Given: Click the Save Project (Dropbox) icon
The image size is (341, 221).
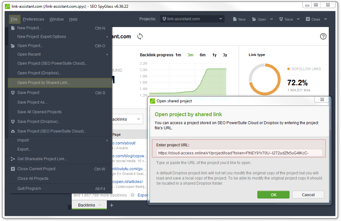Looking at the screenshot, I should pyautogui.click(x=13, y=122).
